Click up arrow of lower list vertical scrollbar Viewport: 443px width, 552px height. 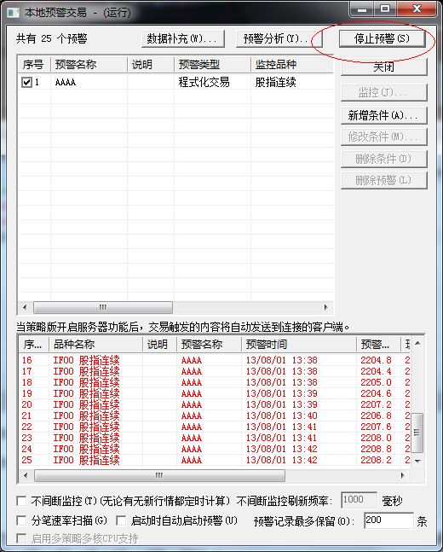click(x=417, y=343)
